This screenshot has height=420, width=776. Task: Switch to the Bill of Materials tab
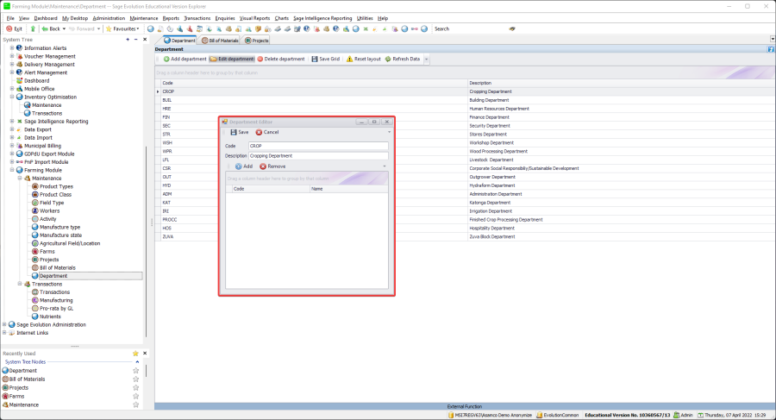pos(220,40)
